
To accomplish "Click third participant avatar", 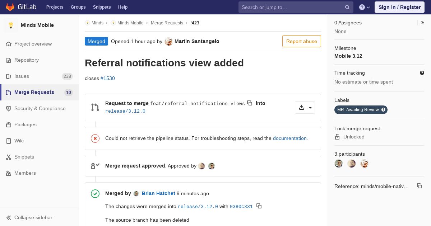I will click(365, 164).
